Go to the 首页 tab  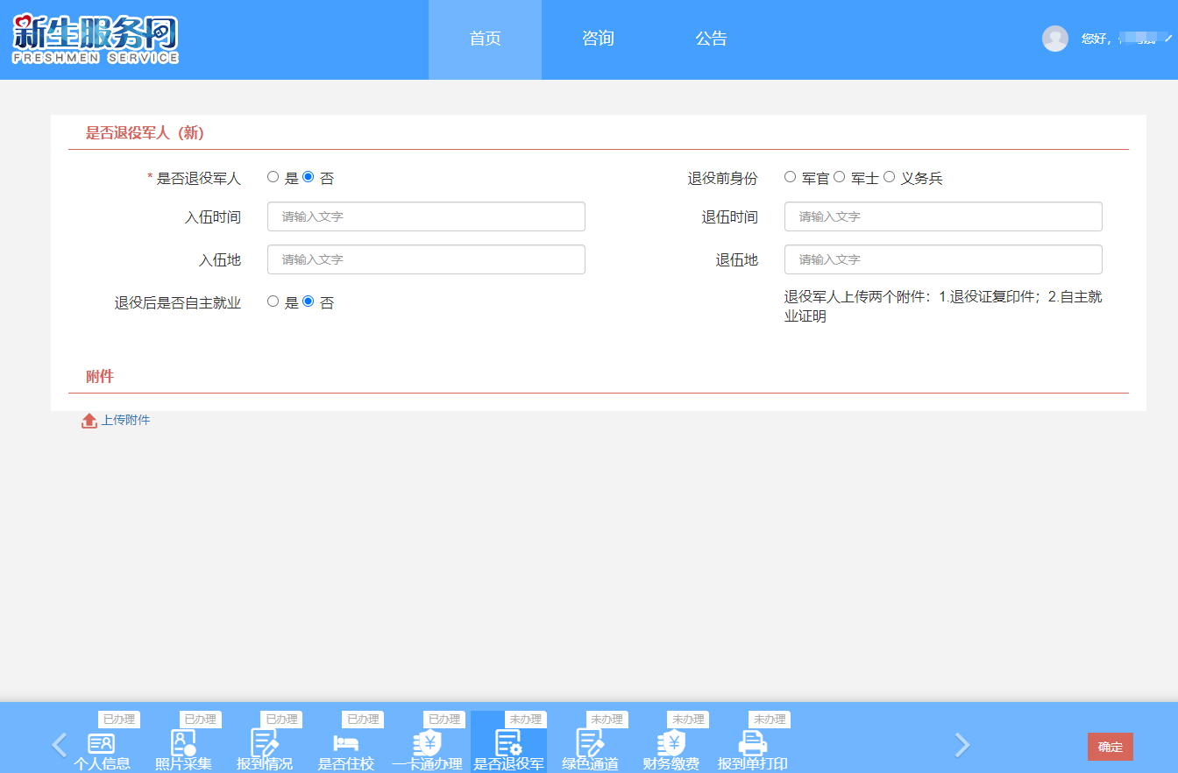click(485, 39)
